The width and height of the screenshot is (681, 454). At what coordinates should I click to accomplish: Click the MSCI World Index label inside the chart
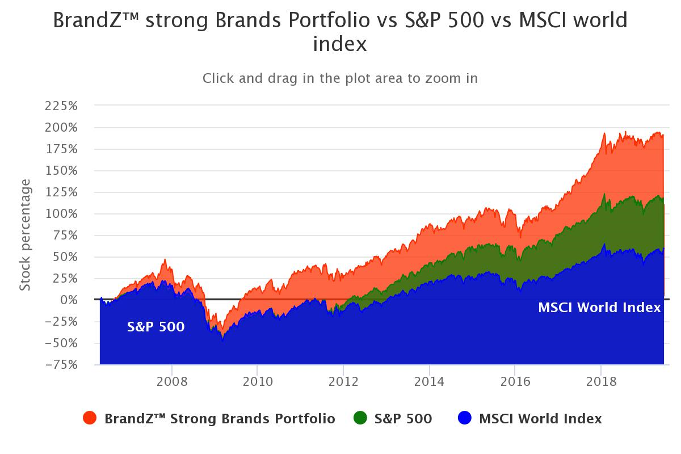(x=599, y=308)
